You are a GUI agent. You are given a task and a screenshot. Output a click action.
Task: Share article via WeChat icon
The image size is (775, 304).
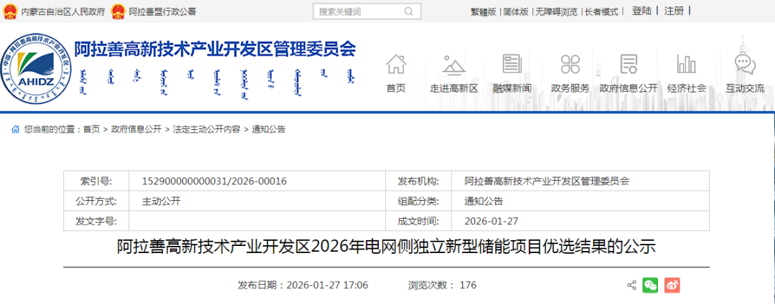pyautogui.click(x=650, y=285)
